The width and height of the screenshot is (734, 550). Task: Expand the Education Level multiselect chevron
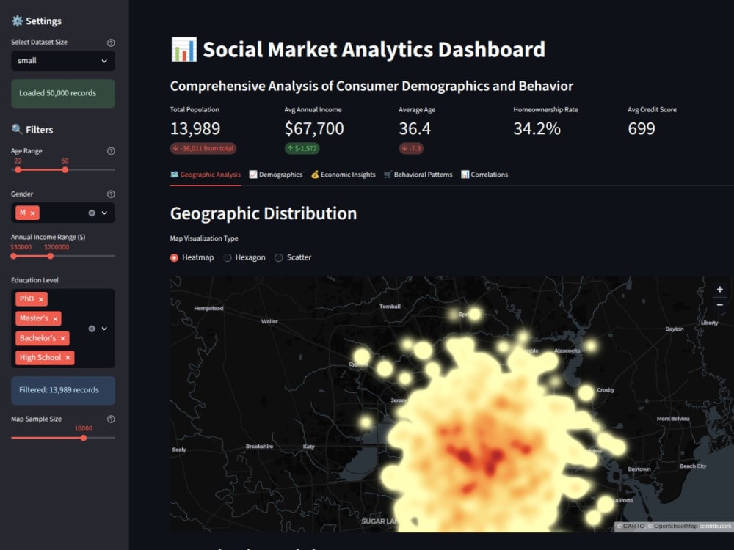click(104, 329)
